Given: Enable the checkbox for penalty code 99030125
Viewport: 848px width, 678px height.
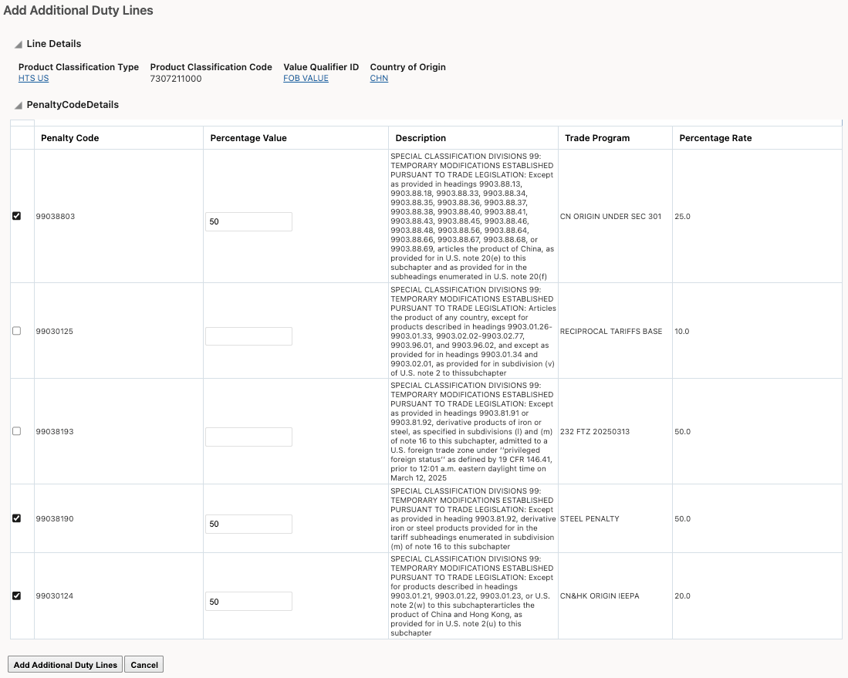Looking at the screenshot, I should (x=16, y=331).
